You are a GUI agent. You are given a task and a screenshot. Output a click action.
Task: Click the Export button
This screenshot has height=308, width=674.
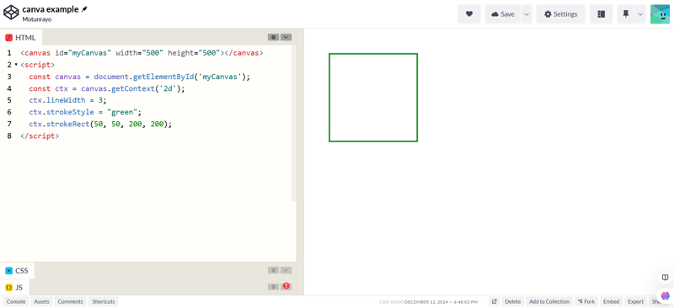[636, 301]
